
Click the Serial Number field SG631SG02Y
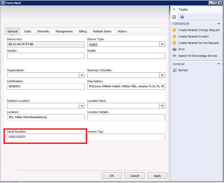click(46, 137)
